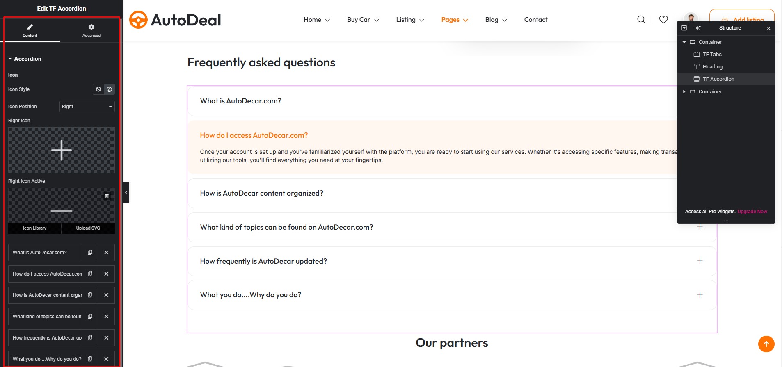The width and height of the screenshot is (782, 367).
Task: Delete the Right Icon Active image
Action: tap(107, 196)
